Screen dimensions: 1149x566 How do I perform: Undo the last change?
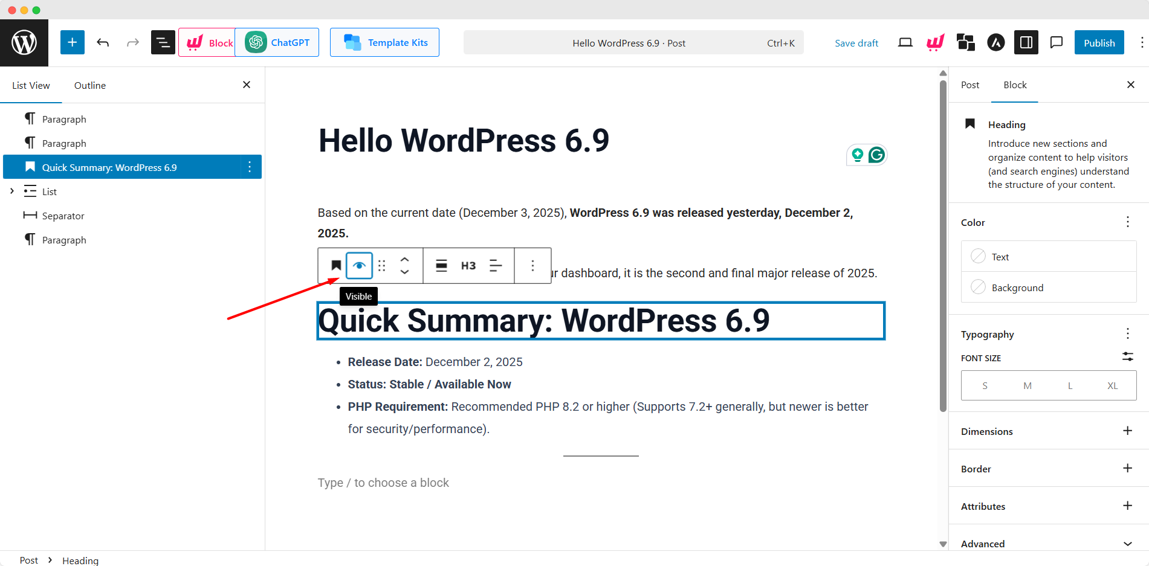point(102,42)
